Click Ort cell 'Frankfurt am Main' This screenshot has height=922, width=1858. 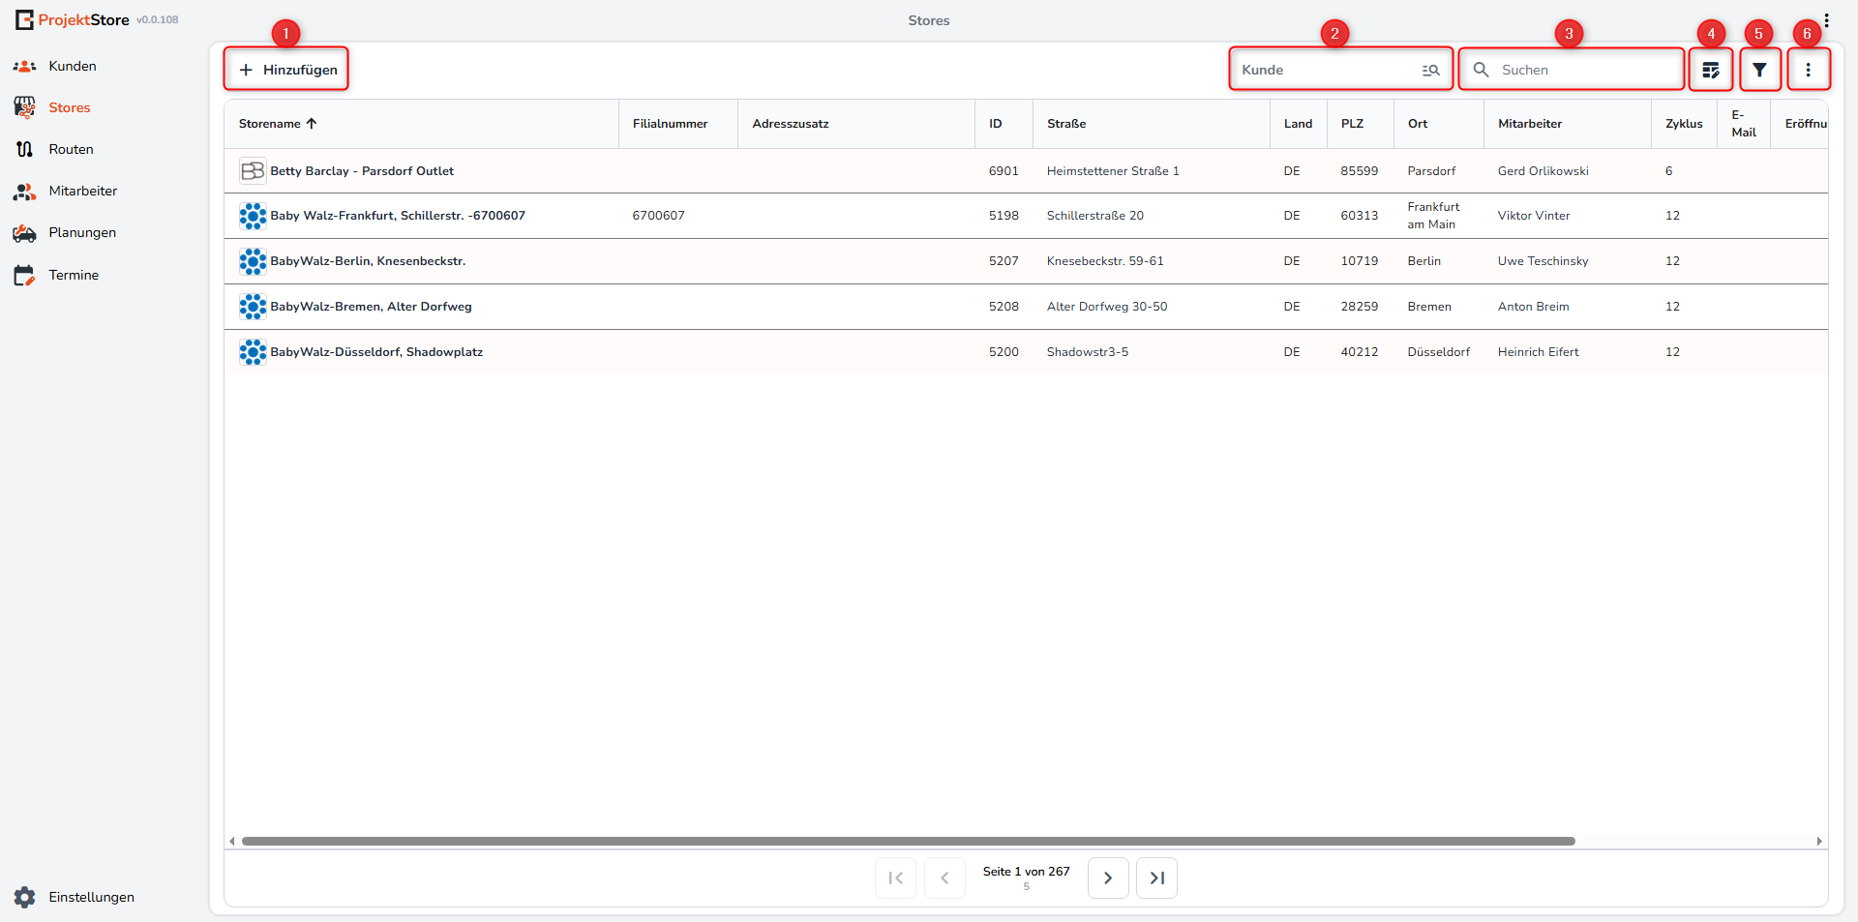click(x=1433, y=216)
